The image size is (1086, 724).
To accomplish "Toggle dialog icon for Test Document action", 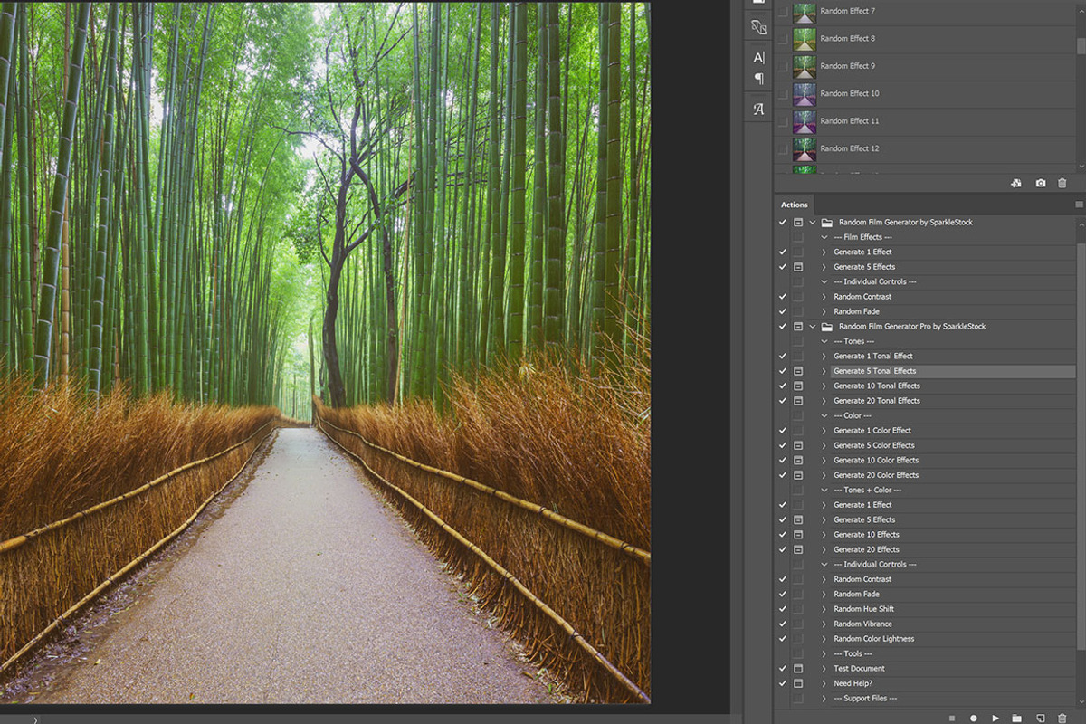I will [x=798, y=669].
